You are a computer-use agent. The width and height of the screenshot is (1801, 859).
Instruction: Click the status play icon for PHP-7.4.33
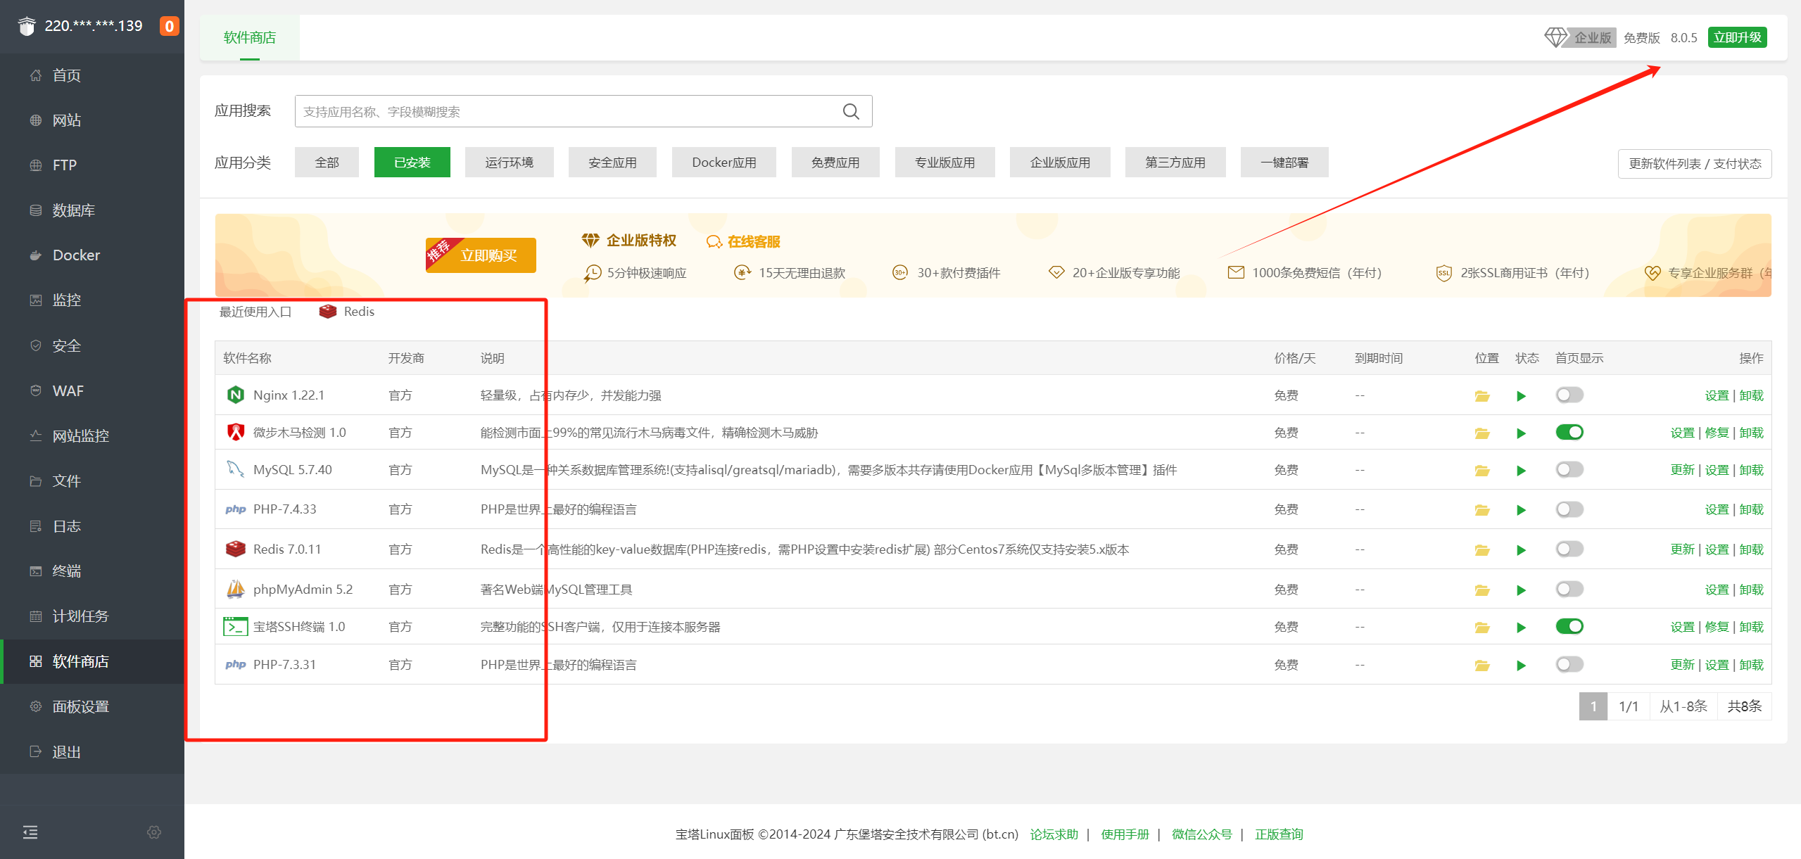click(1521, 510)
